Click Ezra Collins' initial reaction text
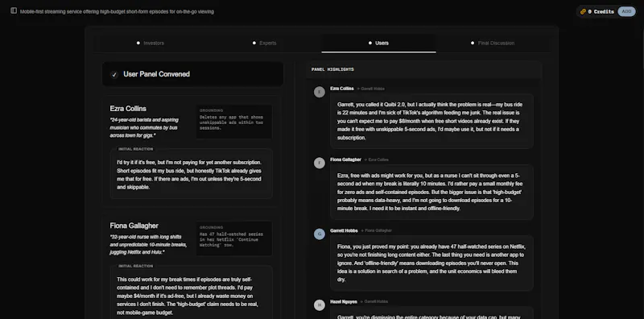The width and height of the screenshot is (644, 319). pyautogui.click(x=189, y=175)
